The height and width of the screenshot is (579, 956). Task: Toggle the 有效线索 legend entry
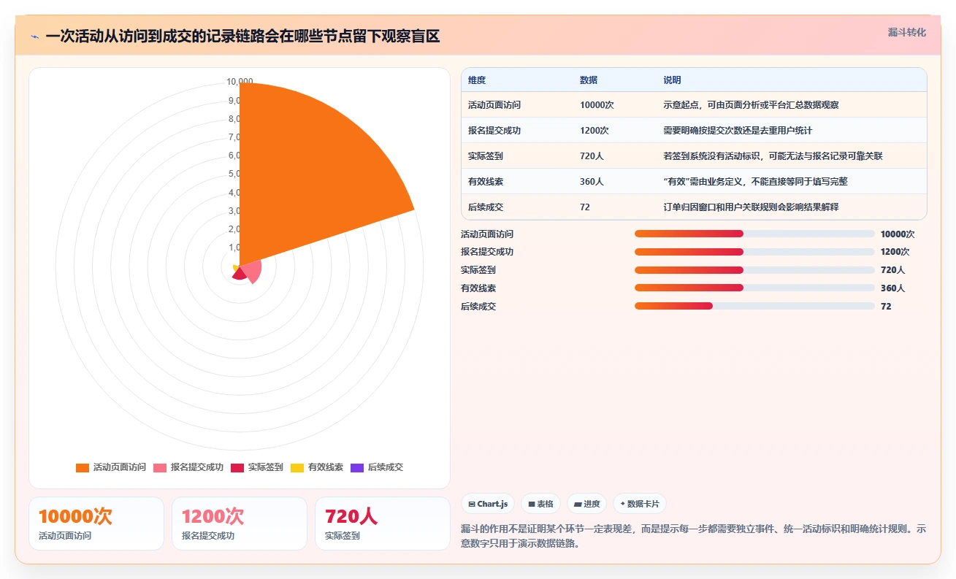317,467
